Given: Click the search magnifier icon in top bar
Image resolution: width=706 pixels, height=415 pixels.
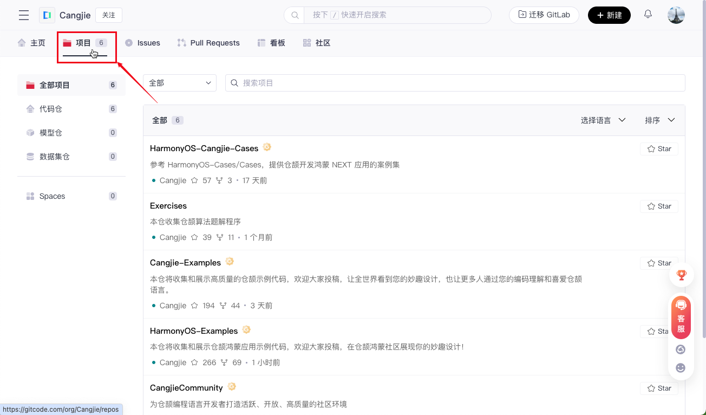Looking at the screenshot, I should [x=295, y=15].
